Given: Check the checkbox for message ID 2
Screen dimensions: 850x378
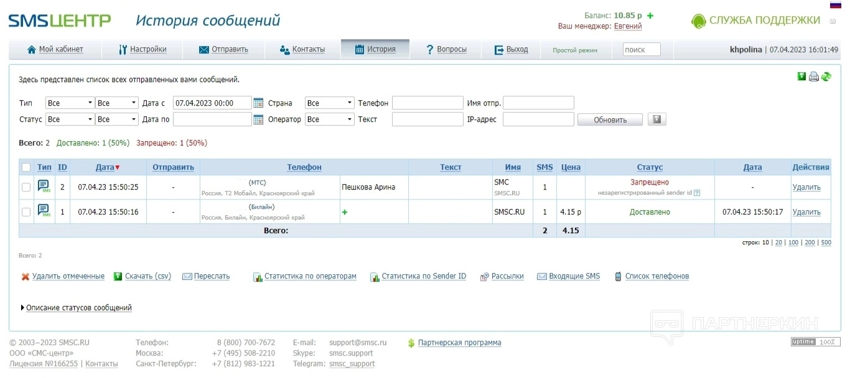Looking at the screenshot, I should (26, 187).
